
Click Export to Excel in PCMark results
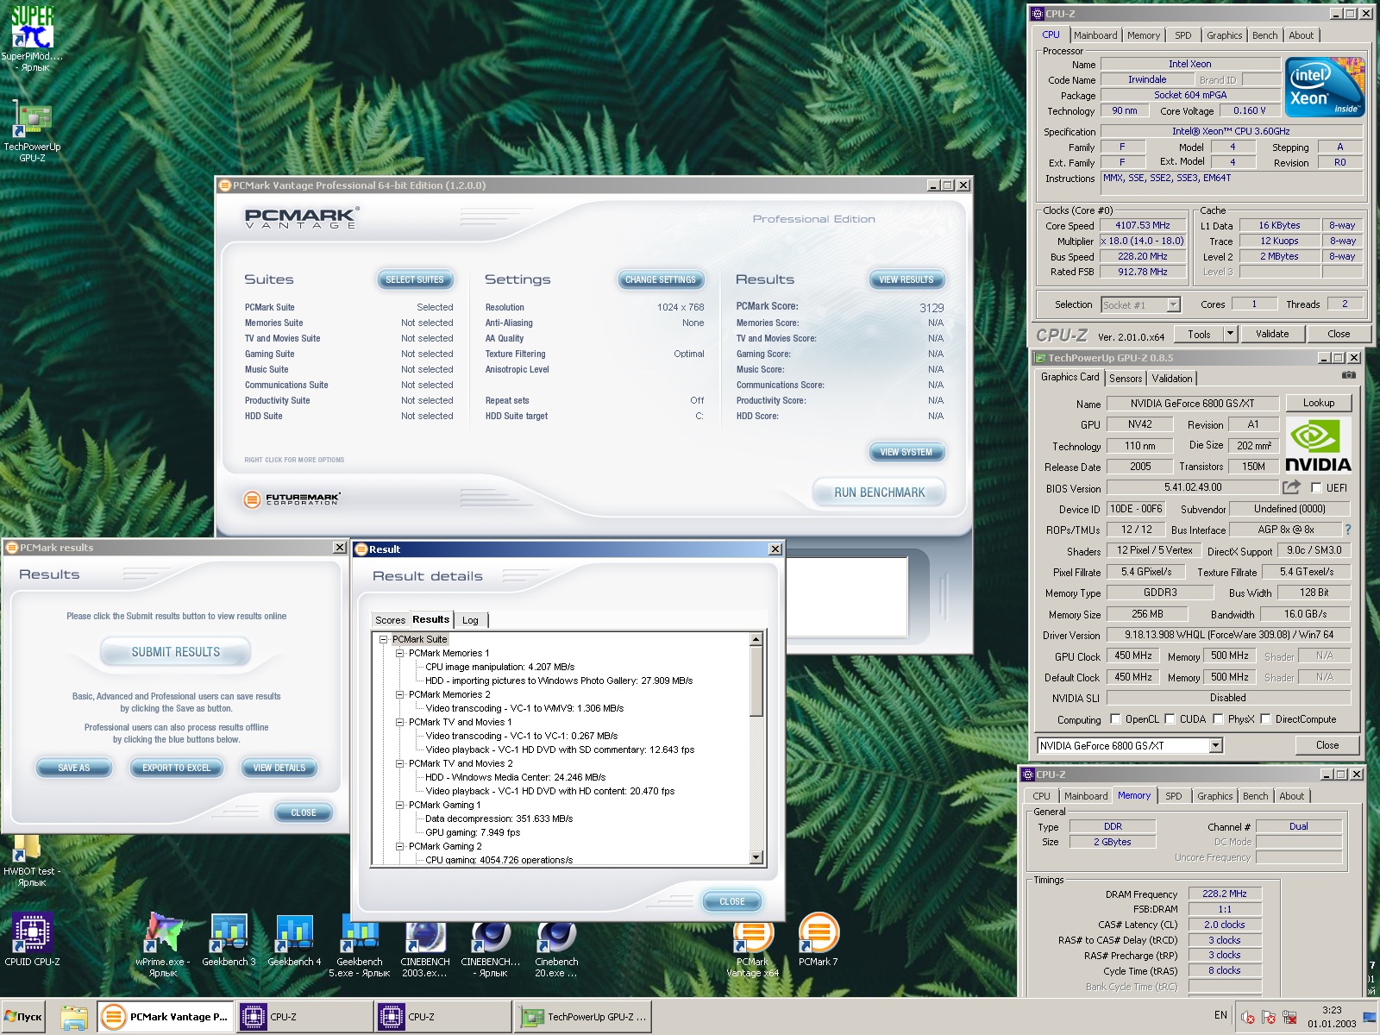point(176,768)
